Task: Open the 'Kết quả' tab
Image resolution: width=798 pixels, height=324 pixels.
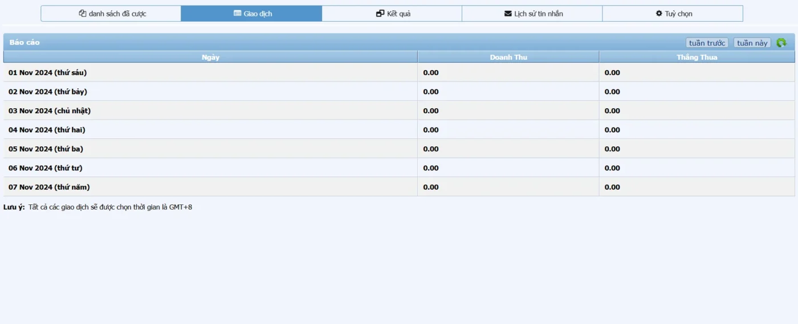Action: point(392,14)
